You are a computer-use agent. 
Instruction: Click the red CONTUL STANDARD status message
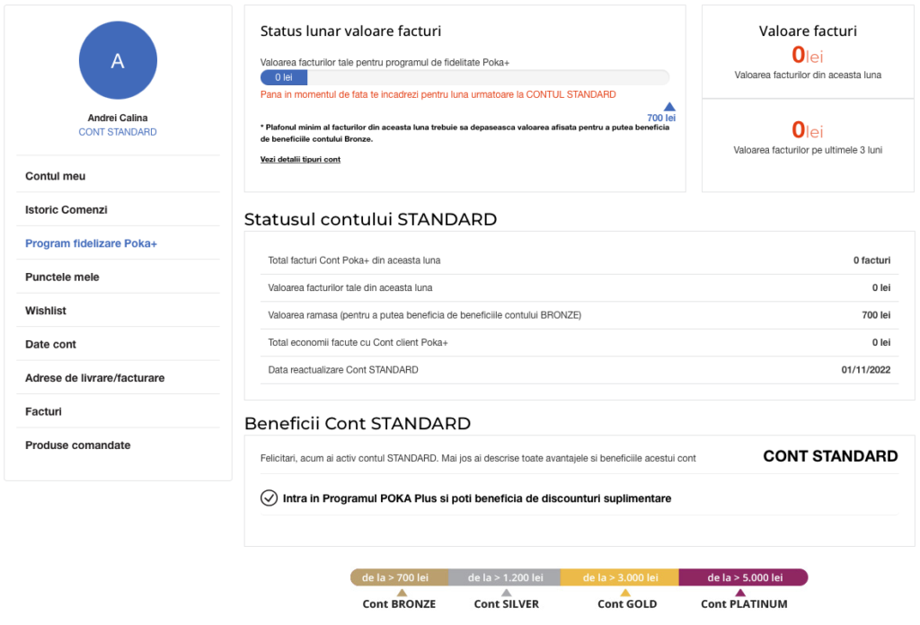[x=438, y=94]
